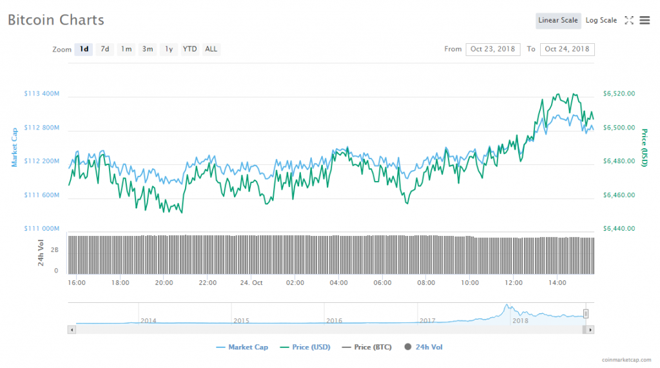Open the chart hamburger menu
Viewport: 660px width, 368px height.
[x=645, y=21]
